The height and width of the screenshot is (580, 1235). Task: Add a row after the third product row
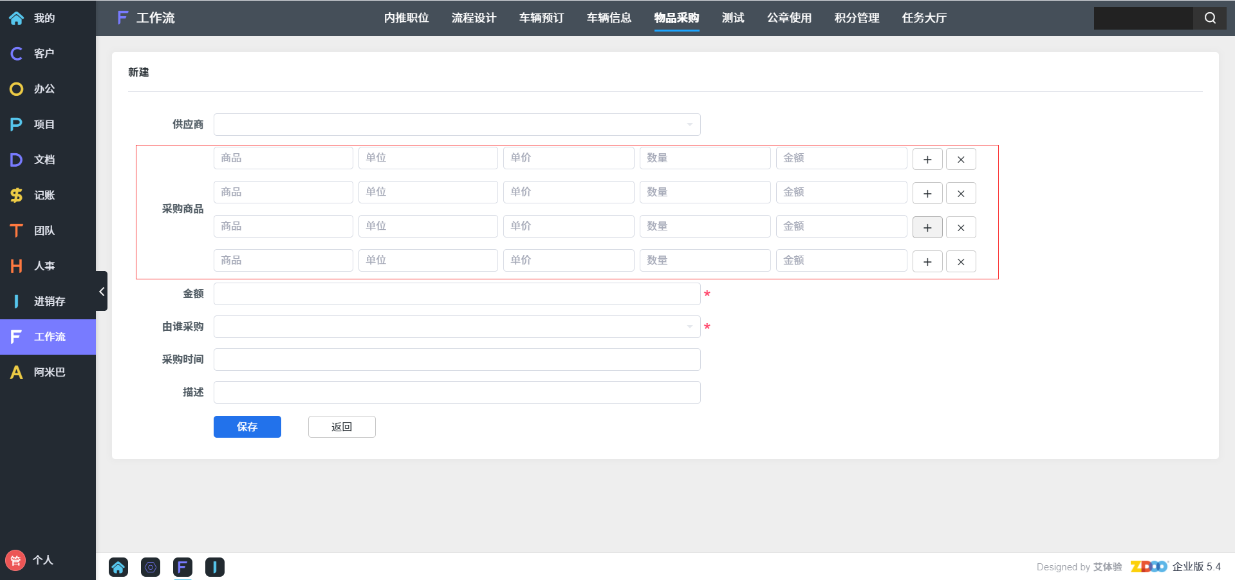coord(927,227)
